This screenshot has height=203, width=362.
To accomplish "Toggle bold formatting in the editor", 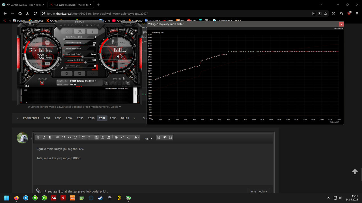I will pos(38,137).
